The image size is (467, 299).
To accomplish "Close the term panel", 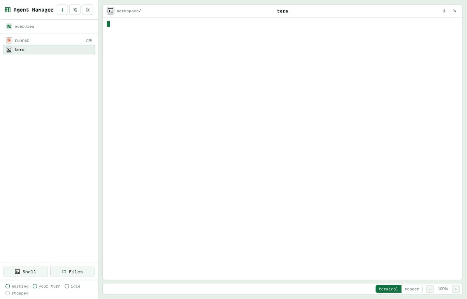I will pos(455,11).
